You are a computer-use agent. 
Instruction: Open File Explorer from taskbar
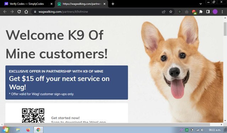[18, 130]
